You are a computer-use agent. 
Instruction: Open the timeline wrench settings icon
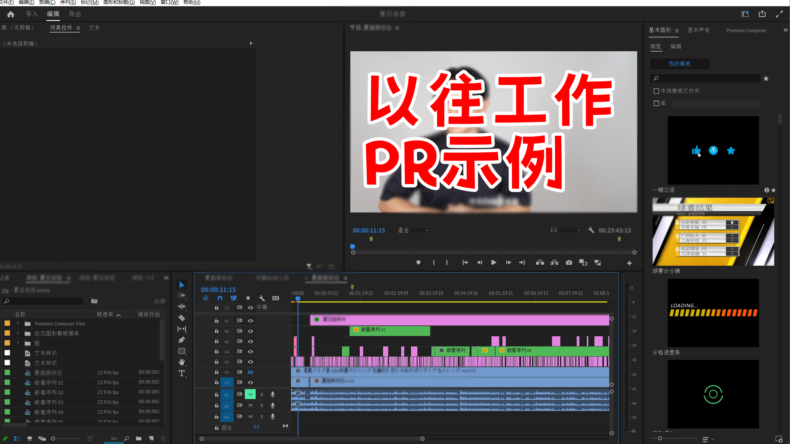262,298
